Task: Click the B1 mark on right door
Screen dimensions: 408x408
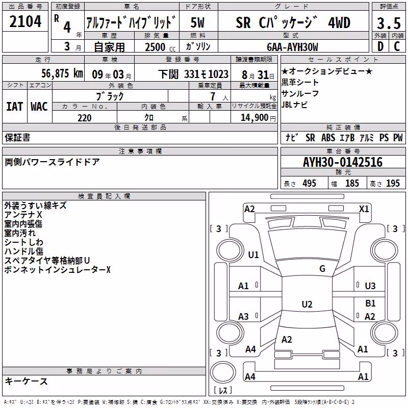Action: tap(370, 303)
